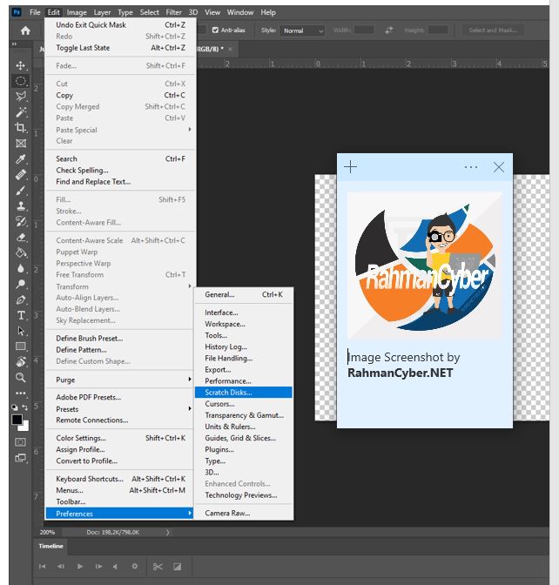Click the background color swatch
The width and height of the screenshot is (559, 585).
25,426
